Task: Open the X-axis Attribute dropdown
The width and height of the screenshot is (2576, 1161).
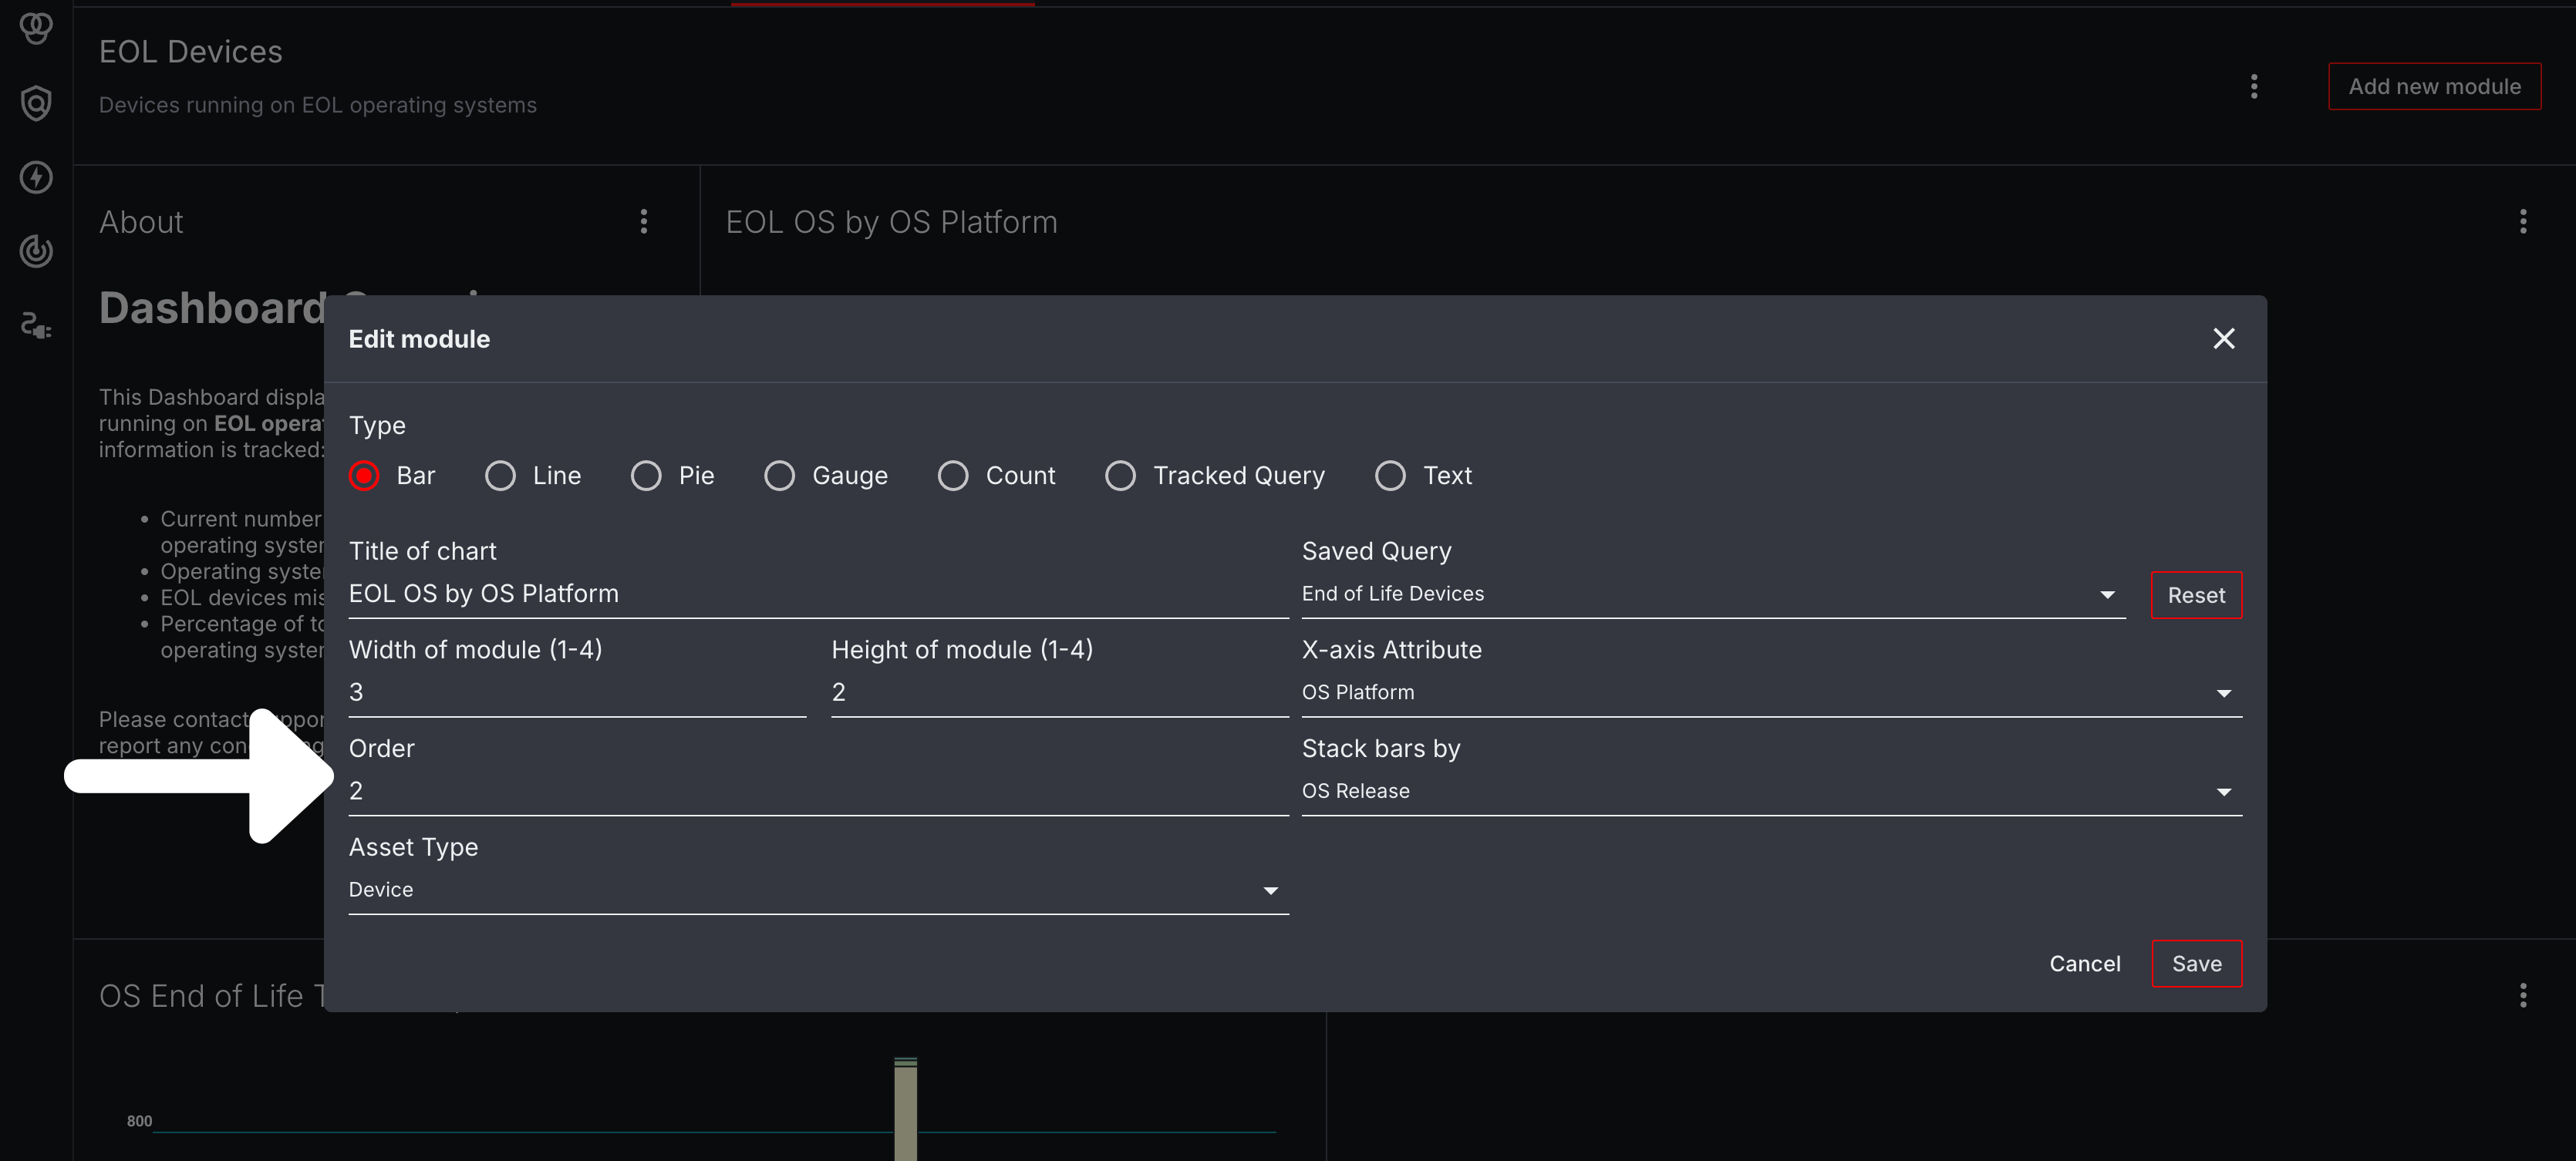Action: click(x=1771, y=692)
